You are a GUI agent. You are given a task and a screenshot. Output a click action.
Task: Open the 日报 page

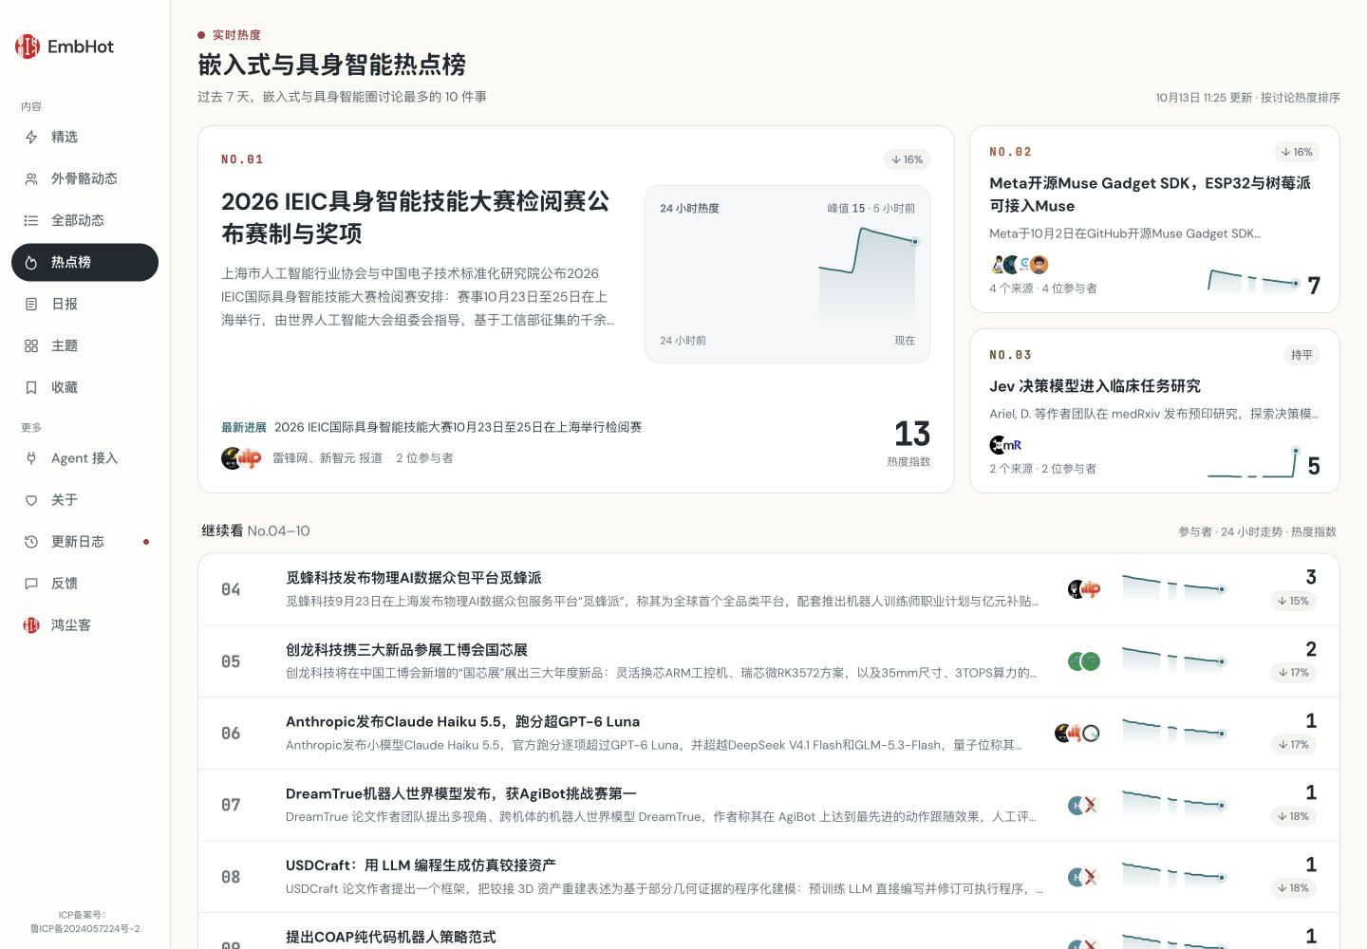pos(84,305)
